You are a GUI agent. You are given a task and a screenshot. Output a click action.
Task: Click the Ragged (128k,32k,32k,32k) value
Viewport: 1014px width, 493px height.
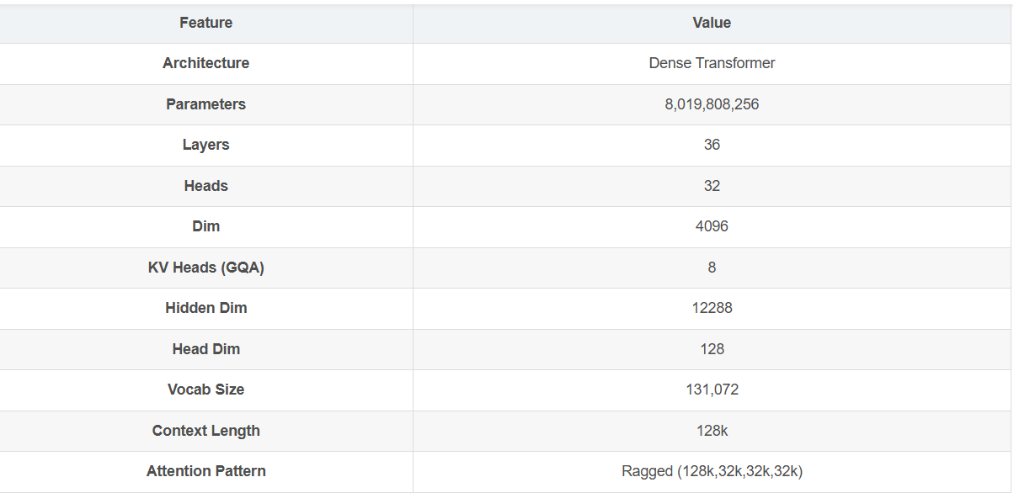tap(712, 471)
